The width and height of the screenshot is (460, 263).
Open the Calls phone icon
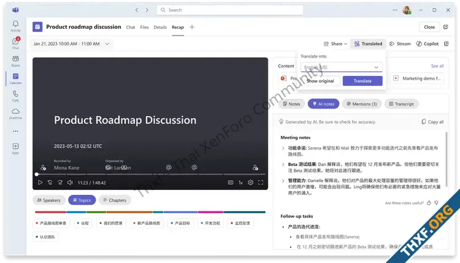pos(15,94)
